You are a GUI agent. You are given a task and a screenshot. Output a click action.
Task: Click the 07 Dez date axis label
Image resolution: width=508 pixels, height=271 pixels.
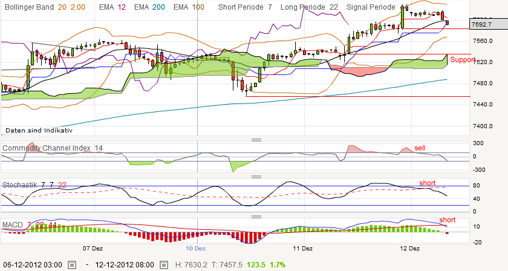[x=93, y=248]
